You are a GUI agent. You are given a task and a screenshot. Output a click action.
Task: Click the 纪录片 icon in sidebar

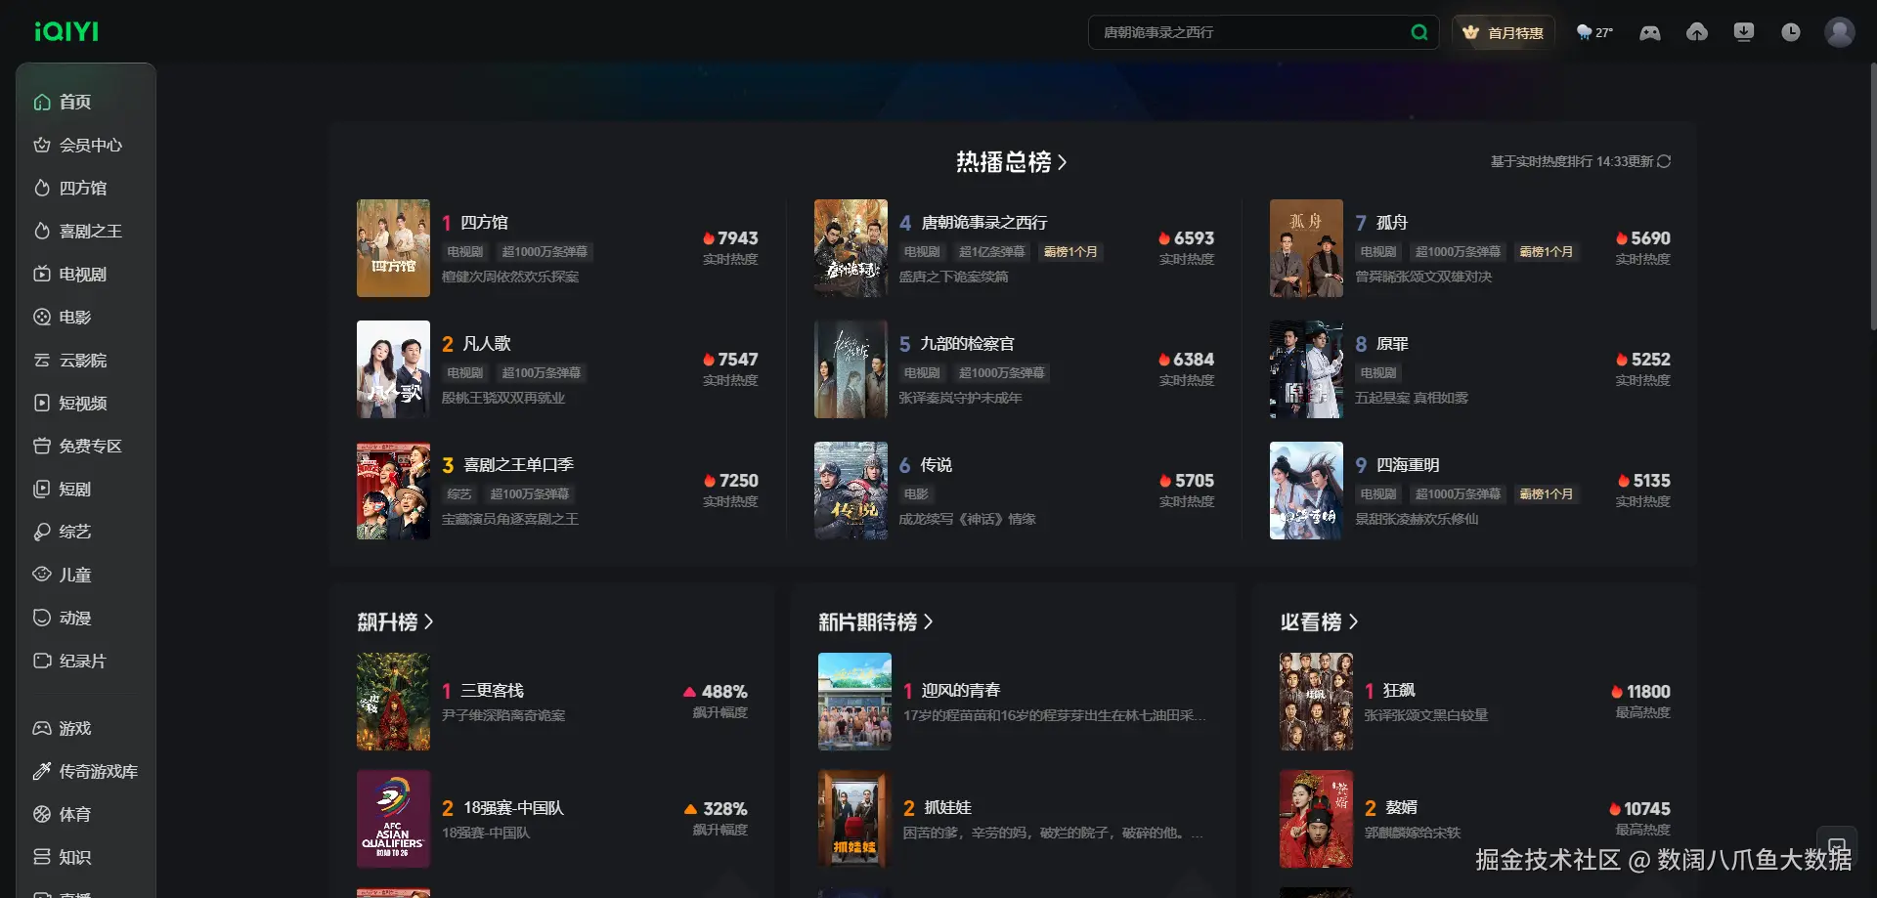pyautogui.click(x=42, y=661)
